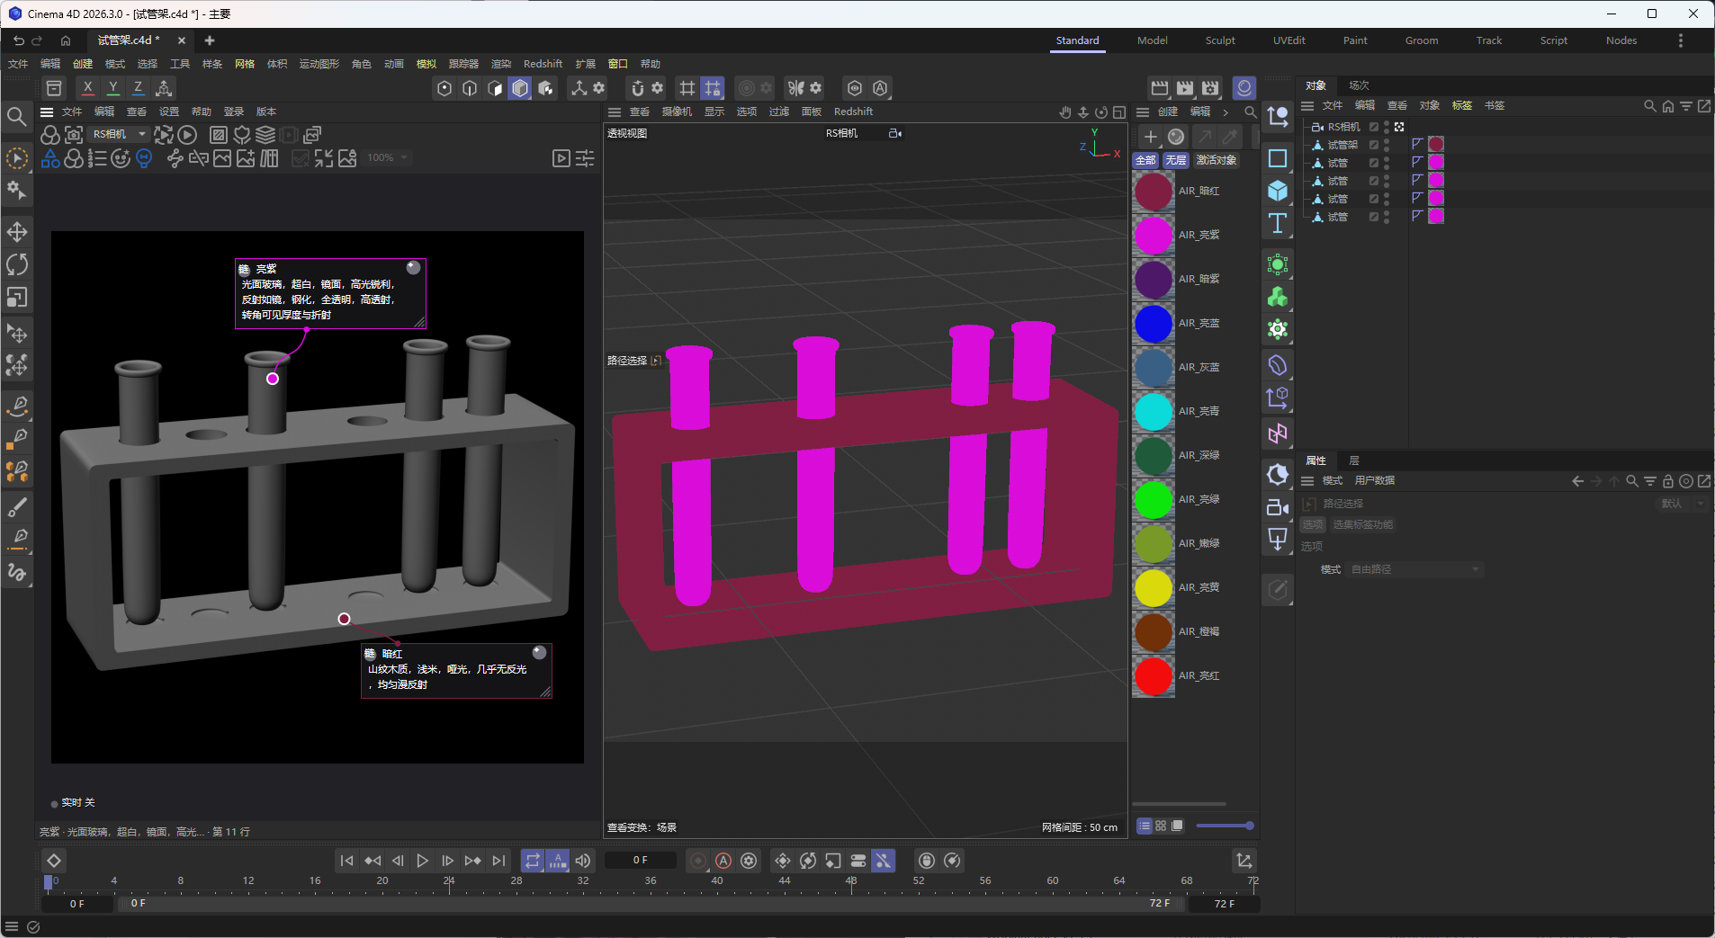Image resolution: width=1715 pixels, height=938 pixels.
Task: Search objects in the Object Manager
Action: click(1649, 106)
